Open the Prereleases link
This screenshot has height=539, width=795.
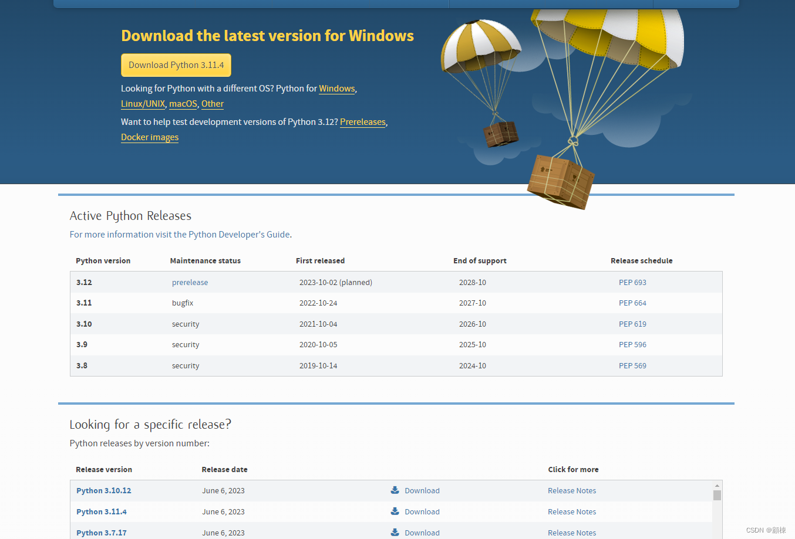pos(363,122)
